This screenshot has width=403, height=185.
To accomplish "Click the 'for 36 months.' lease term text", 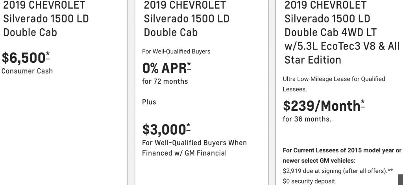I will (x=307, y=119).
